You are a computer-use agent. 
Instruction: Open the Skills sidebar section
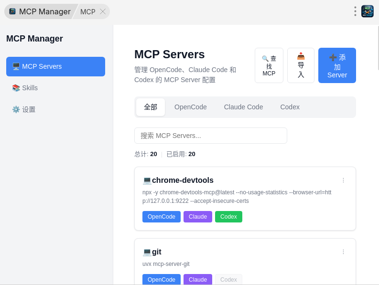[55, 88]
